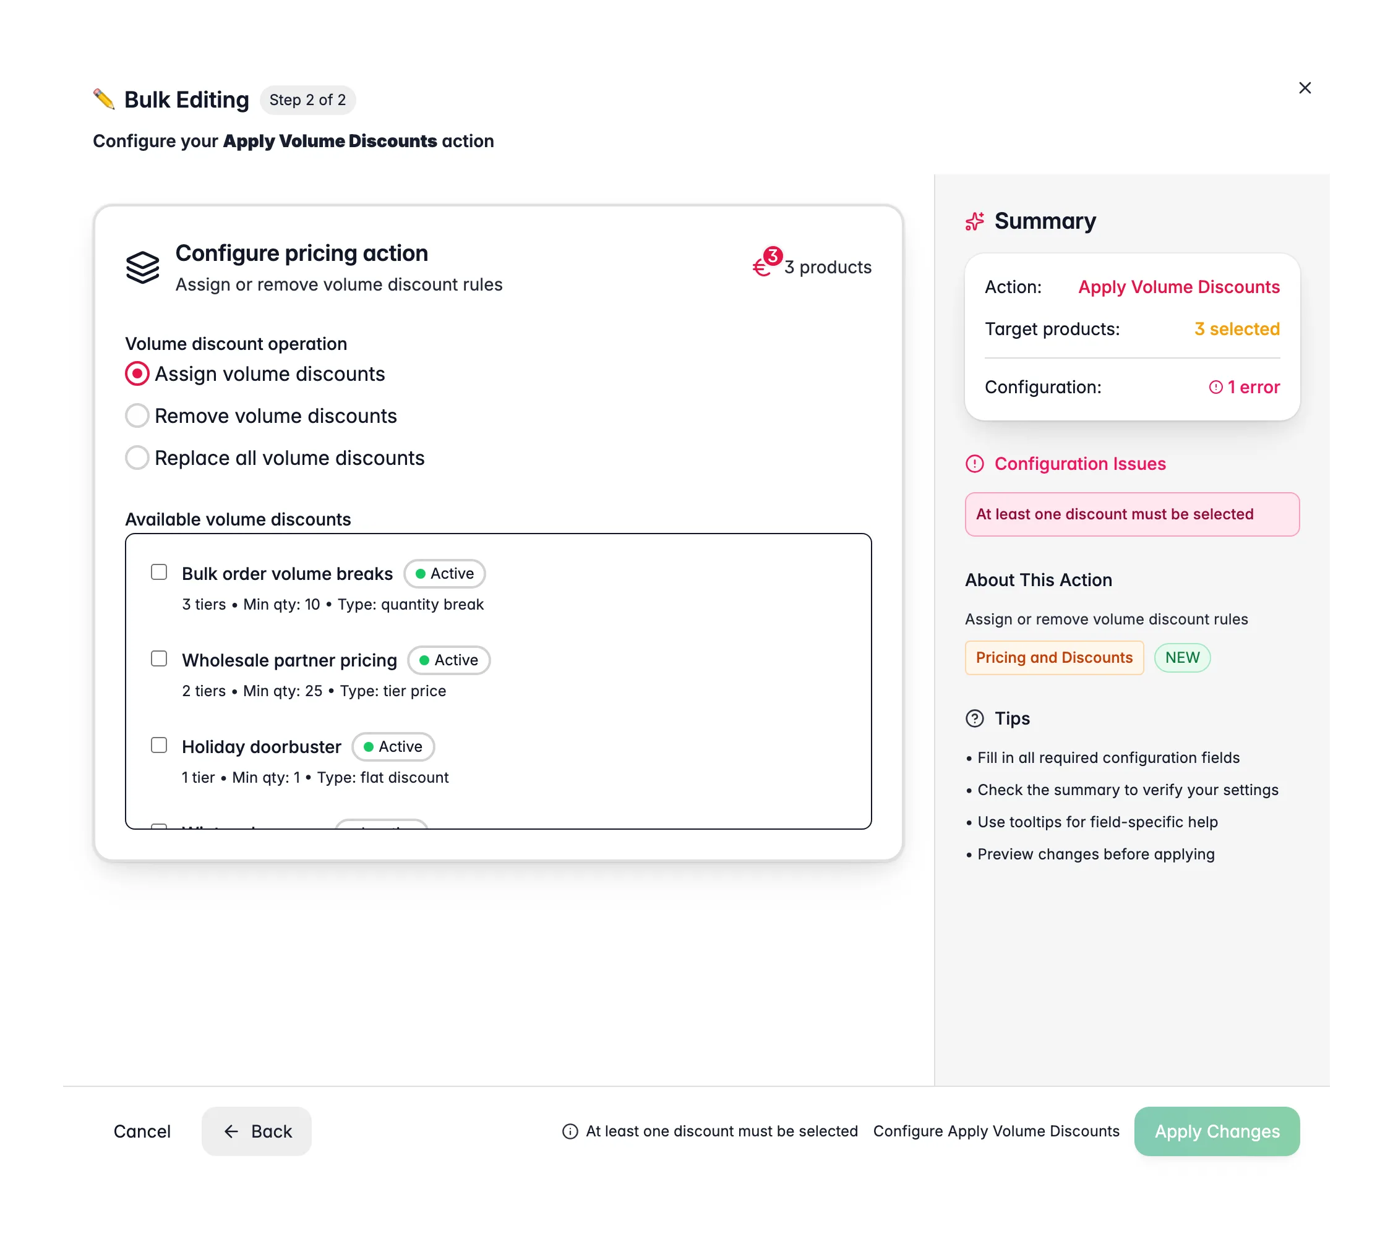
Task: Click the 'Available volume discounts' label
Action: (x=238, y=520)
